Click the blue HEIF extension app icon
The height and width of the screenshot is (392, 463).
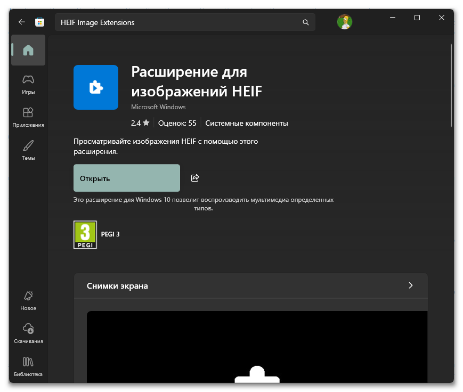click(96, 87)
